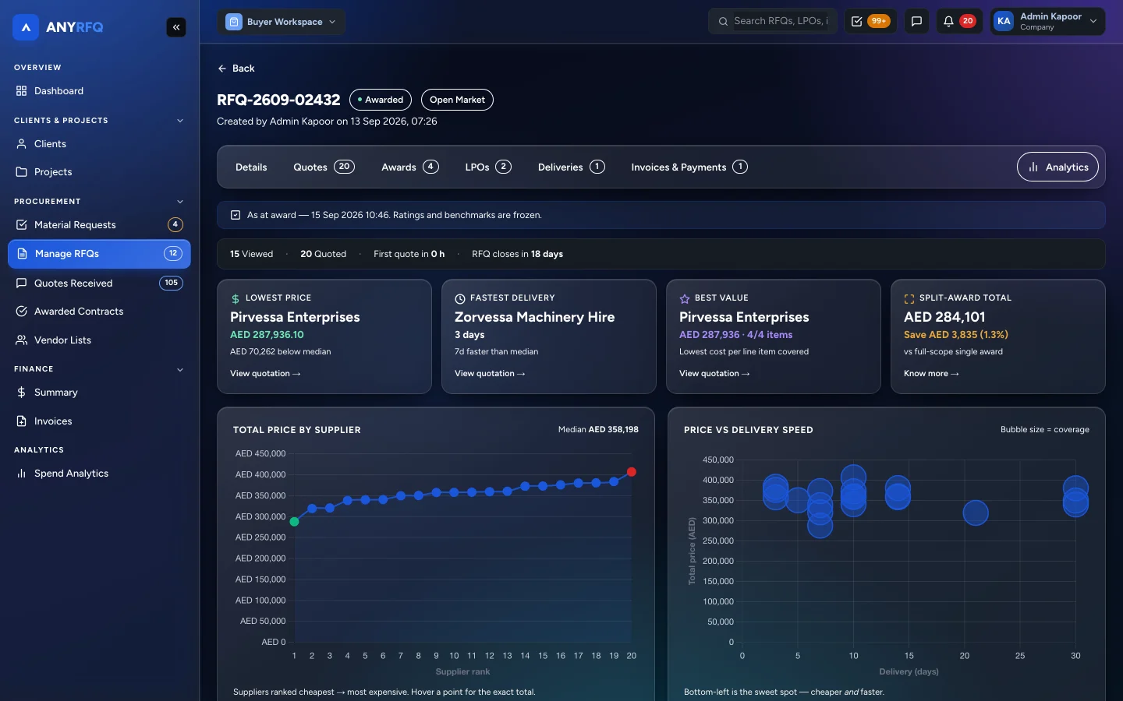1123x701 pixels.
Task: Open Know more under Split-Award Total
Action: coord(931,374)
